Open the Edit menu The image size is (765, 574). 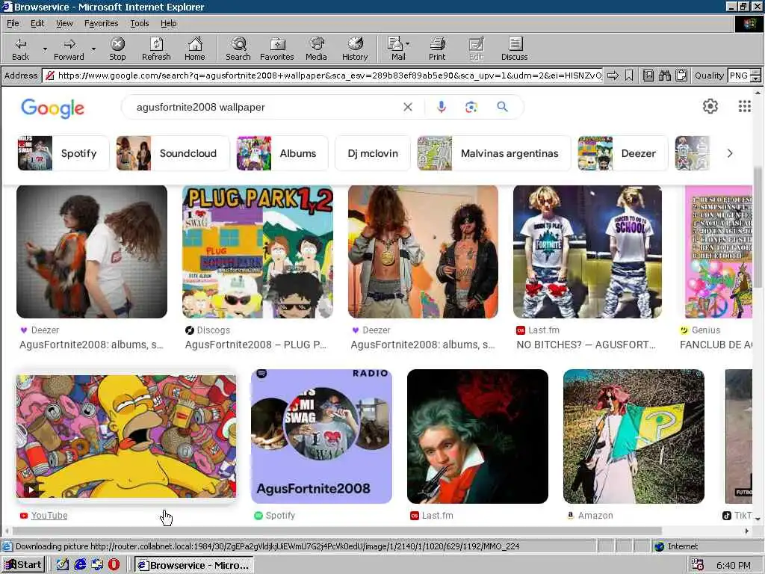37,23
